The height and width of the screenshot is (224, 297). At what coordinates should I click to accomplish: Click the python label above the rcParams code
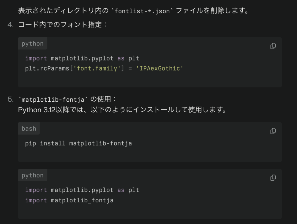tap(32, 44)
